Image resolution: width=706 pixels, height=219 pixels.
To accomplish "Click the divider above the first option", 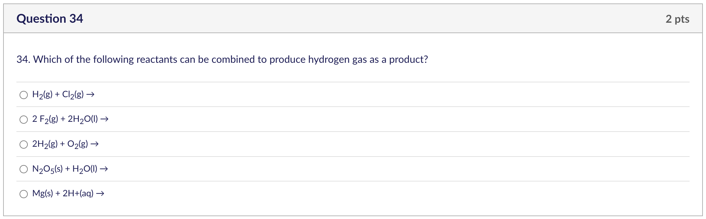I will coord(347,82).
